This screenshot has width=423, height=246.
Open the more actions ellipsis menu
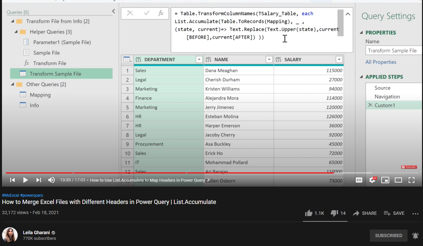pos(415,213)
